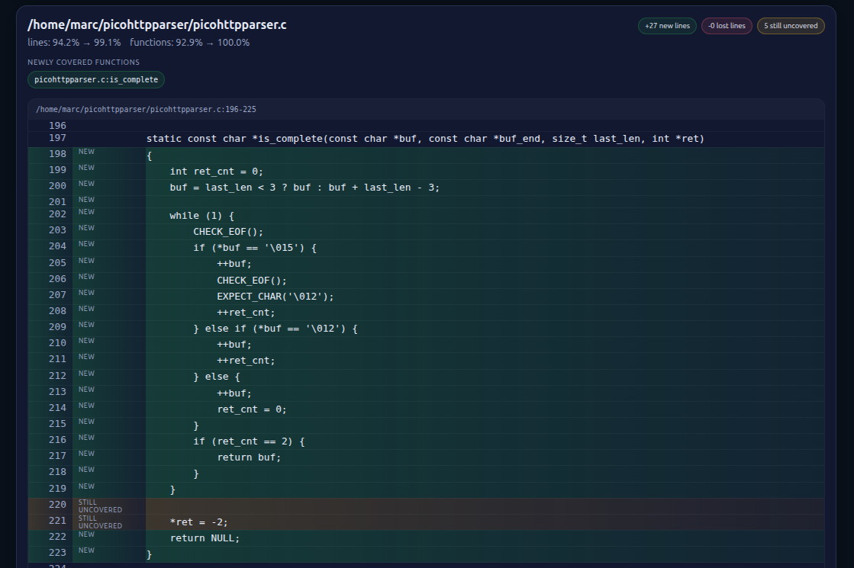854x568 pixels.
Task: Click the NEW label on line 198
Action: click(x=86, y=151)
